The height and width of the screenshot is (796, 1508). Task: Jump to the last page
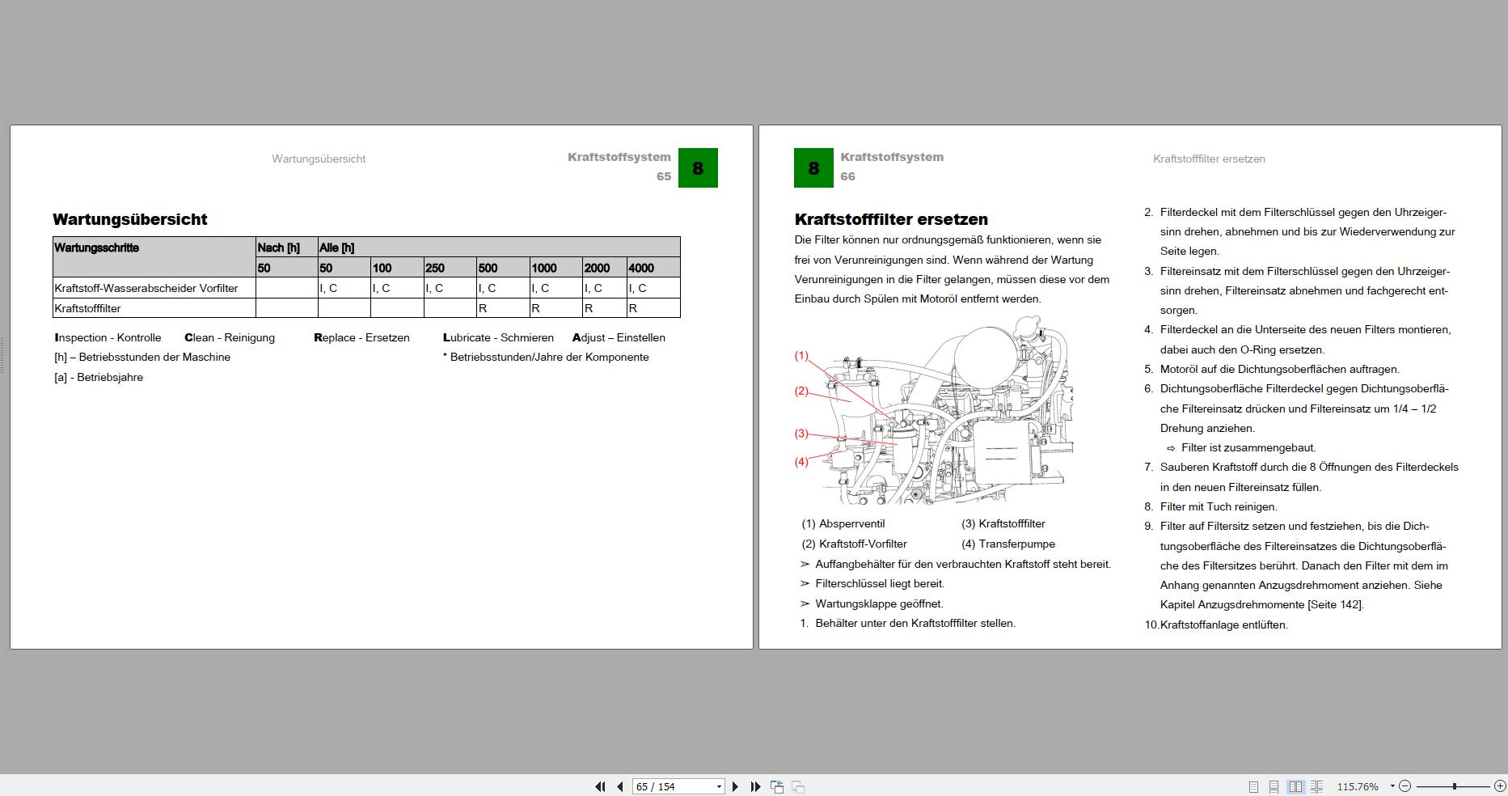click(x=755, y=786)
